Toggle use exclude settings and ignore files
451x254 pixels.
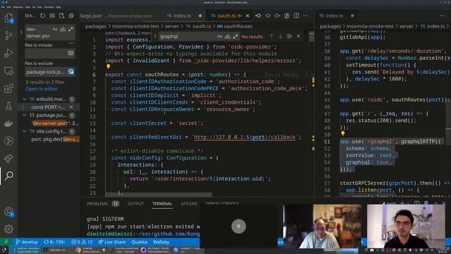(x=70, y=71)
